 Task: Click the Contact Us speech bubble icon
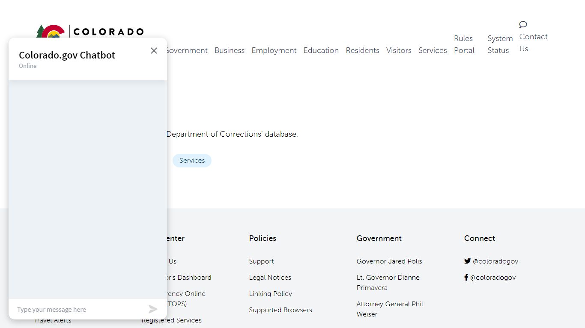pyautogui.click(x=523, y=24)
